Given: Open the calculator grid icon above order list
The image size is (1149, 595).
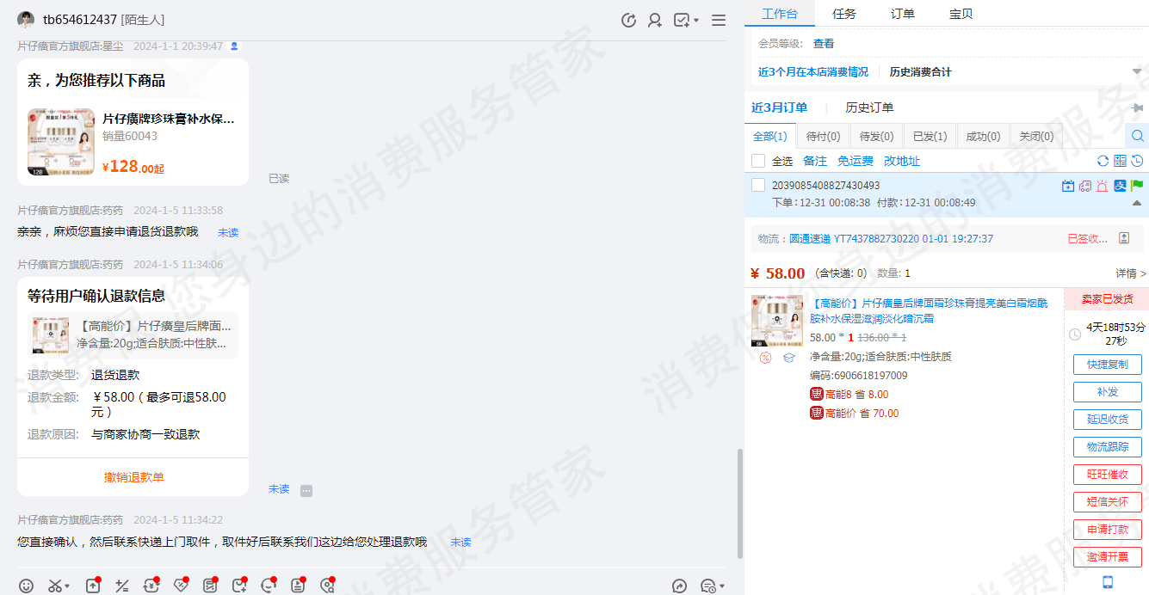Looking at the screenshot, I should (1120, 161).
